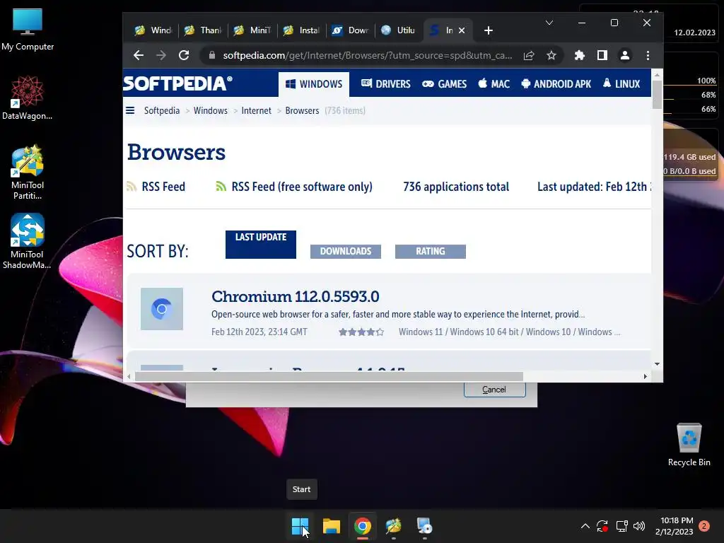This screenshot has height=543, width=724.
Task: Open the DRIVERS section
Action: click(386, 84)
